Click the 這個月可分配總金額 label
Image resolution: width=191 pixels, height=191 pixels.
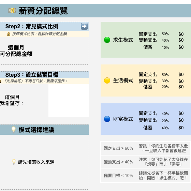tap(16, 51)
